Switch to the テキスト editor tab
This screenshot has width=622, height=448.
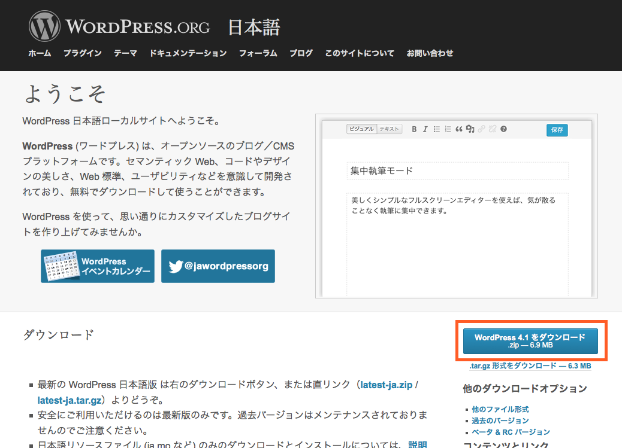pos(389,129)
